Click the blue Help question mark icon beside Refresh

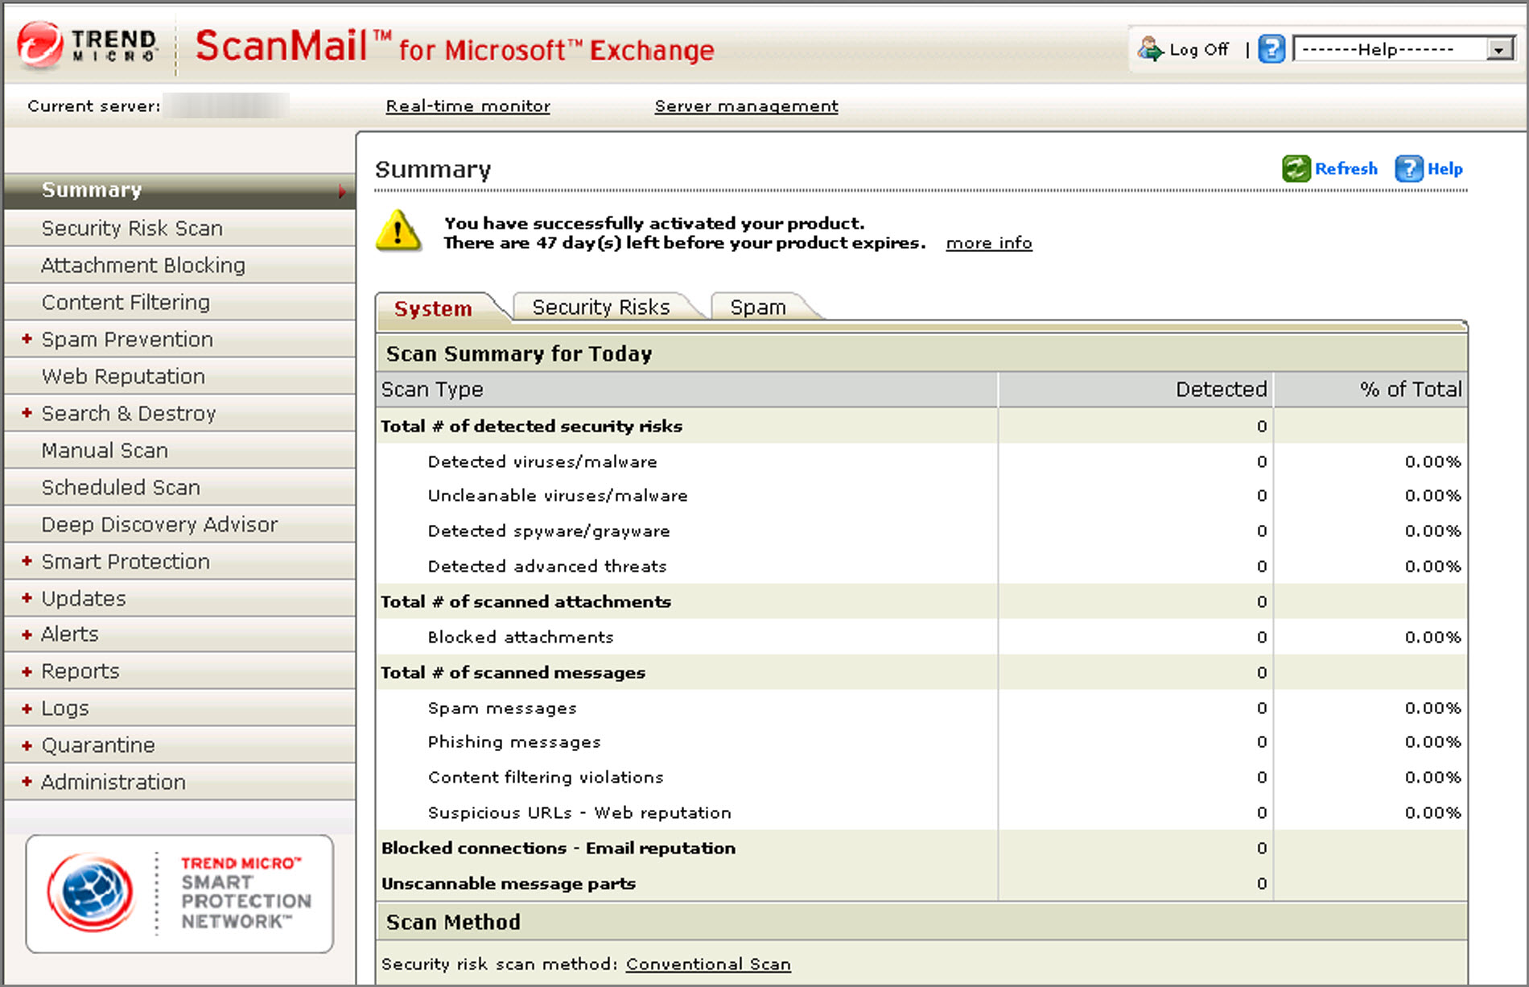point(1408,169)
